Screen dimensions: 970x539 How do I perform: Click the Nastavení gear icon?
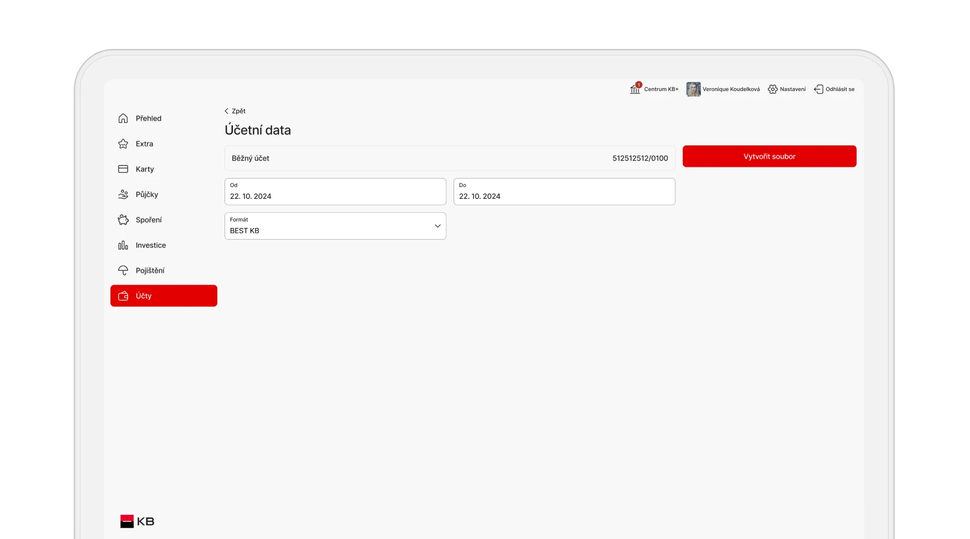[772, 89]
